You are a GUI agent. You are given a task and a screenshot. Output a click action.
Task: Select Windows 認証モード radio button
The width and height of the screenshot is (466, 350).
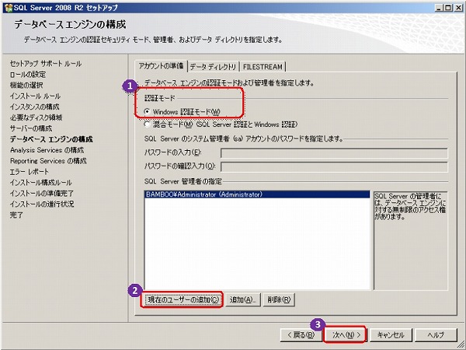click(x=147, y=111)
